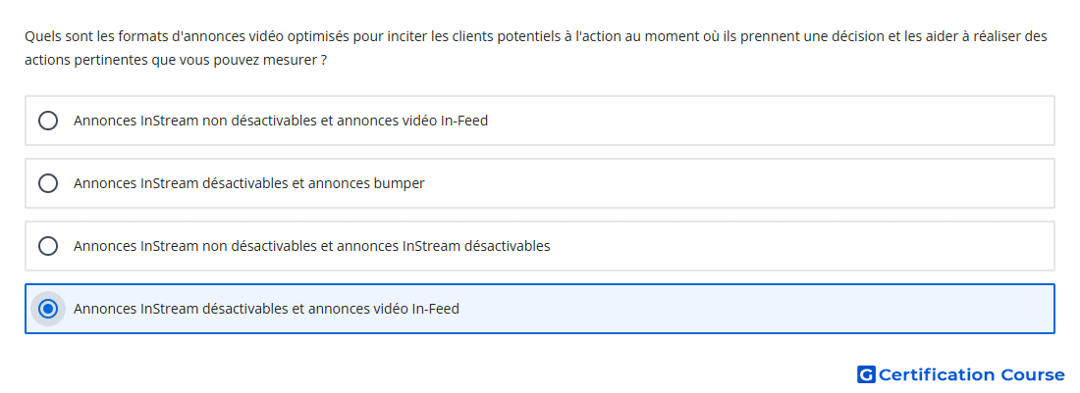Click 'In-Feed' in the blue highlighted answer

[435, 309]
